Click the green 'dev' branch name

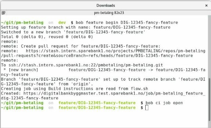[x=62, y=22]
